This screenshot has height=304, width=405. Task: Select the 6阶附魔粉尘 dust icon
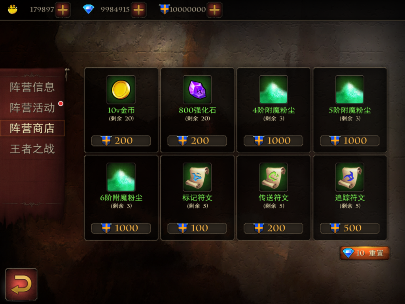(x=121, y=177)
